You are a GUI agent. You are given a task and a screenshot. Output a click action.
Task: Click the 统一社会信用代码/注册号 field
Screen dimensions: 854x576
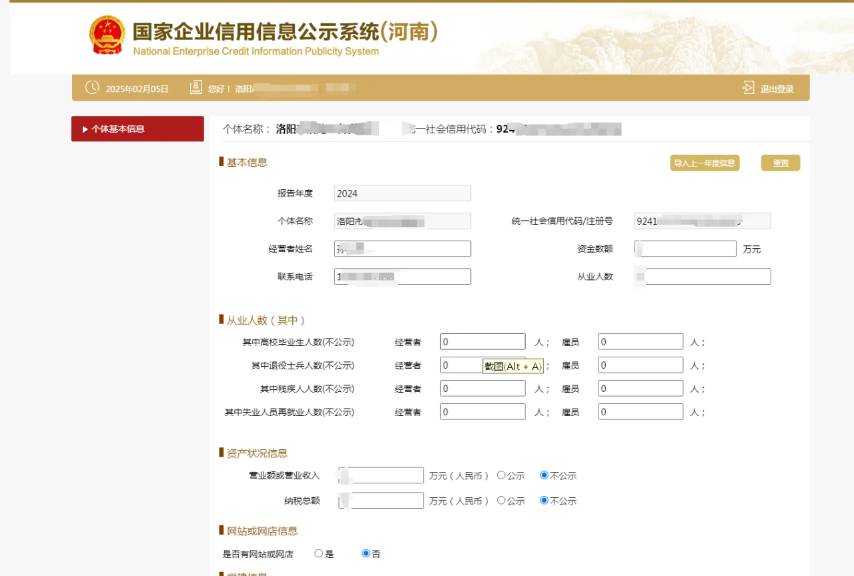(x=703, y=221)
